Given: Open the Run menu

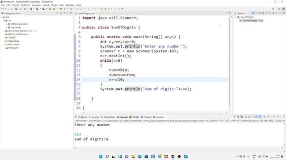Looking at the screenshot, I should 62,5.
